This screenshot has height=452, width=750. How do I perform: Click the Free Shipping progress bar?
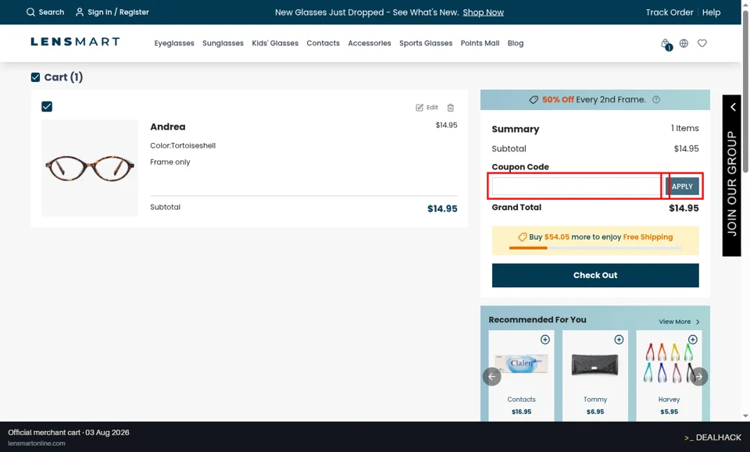tap(595, 248)
